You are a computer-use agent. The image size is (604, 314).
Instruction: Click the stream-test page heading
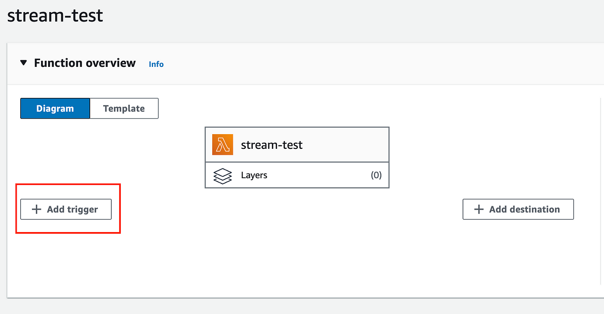point(55,16)
